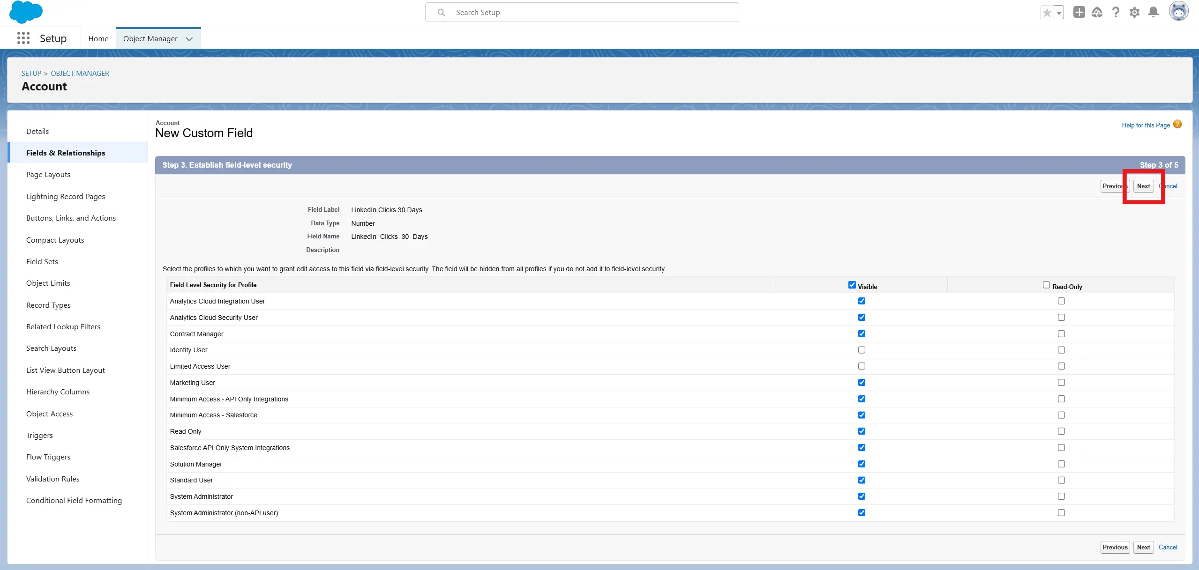Open Page Layouts in sidebar
The height and width of the screenshot is (570, 1199).
[48, 174]
